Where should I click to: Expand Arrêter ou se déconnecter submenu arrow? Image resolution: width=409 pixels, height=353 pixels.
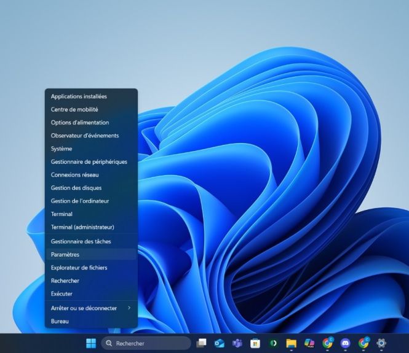[x=129, y=308]
